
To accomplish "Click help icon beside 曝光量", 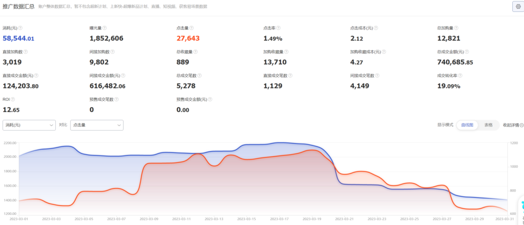I will 104,28.
